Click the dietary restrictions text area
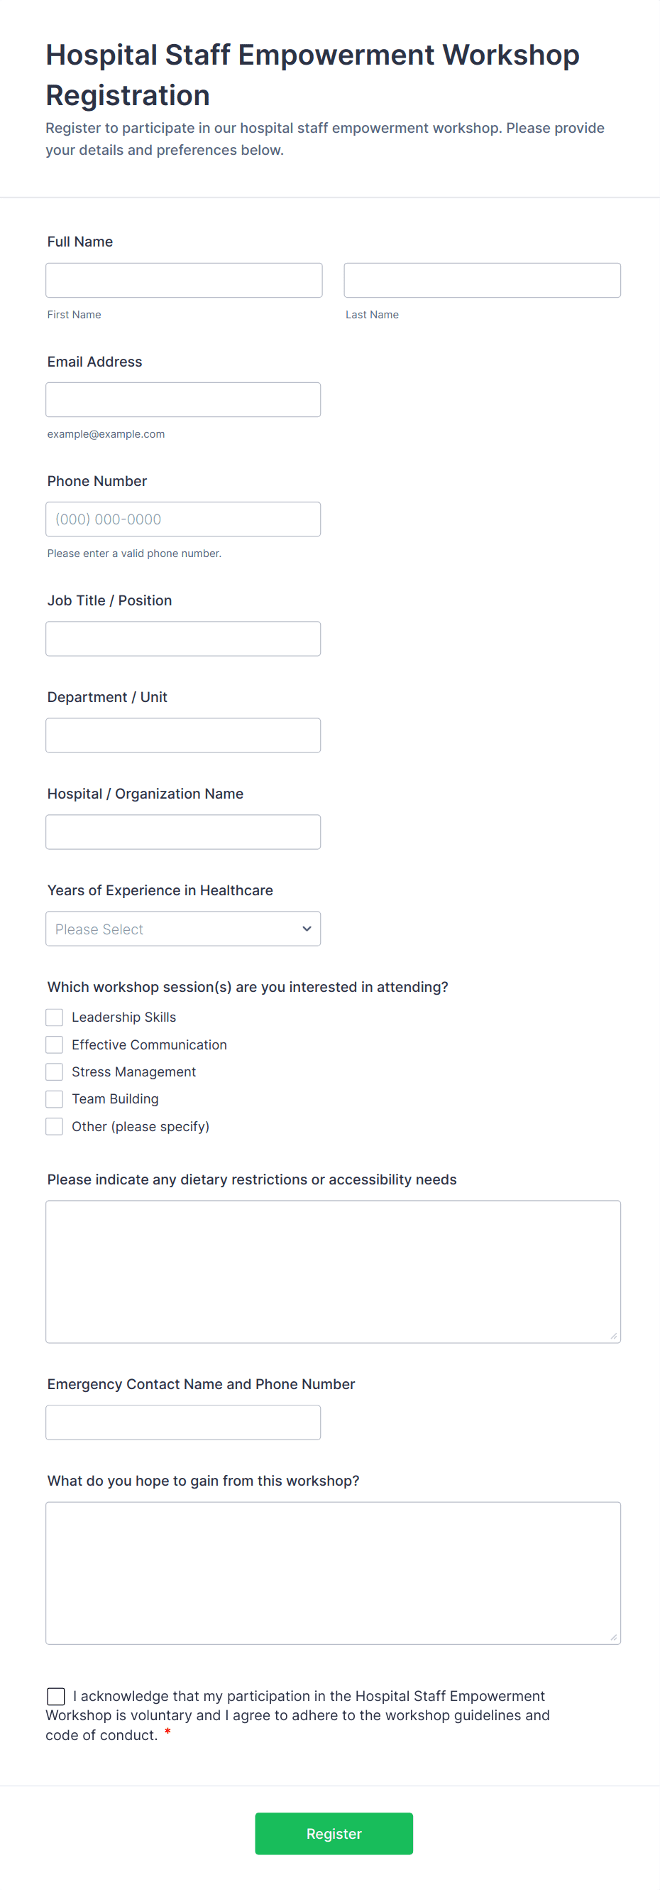The height and width of the screenshot is (1890, 660). click(333, 1272)
